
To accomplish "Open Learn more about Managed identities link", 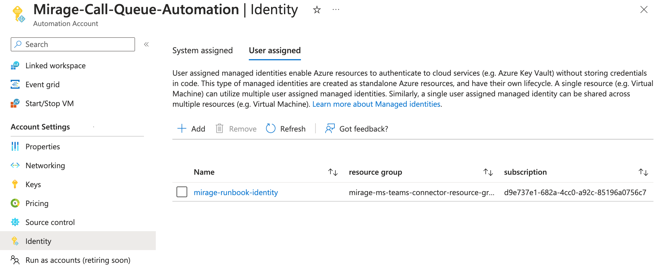I will point(376,104).
